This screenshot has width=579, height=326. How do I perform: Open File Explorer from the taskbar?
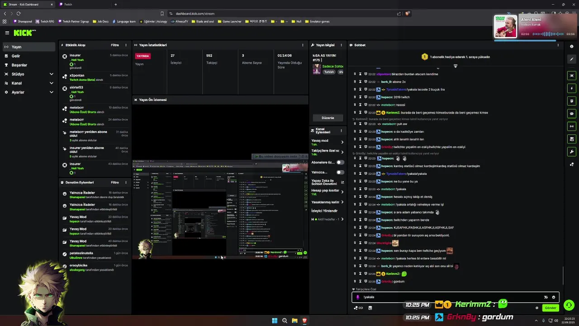coord(294,321)
